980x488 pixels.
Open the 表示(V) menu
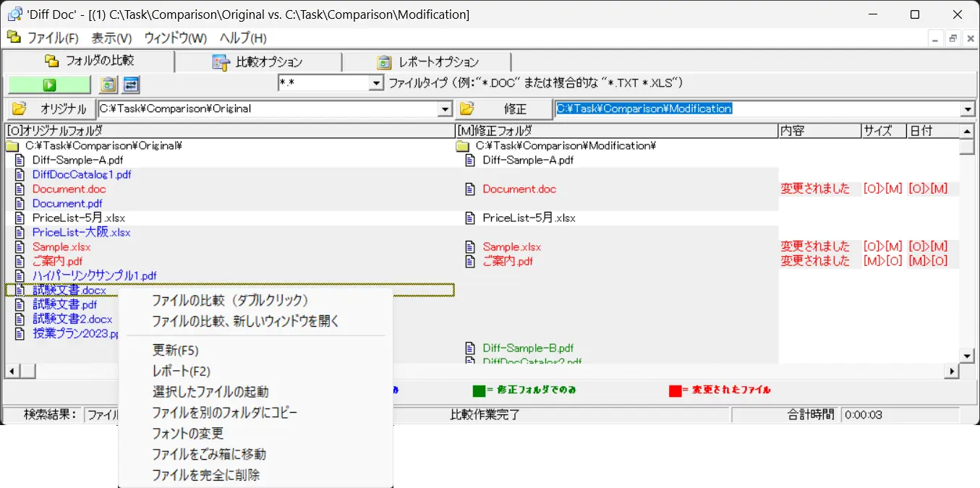[x=111, y=38]
